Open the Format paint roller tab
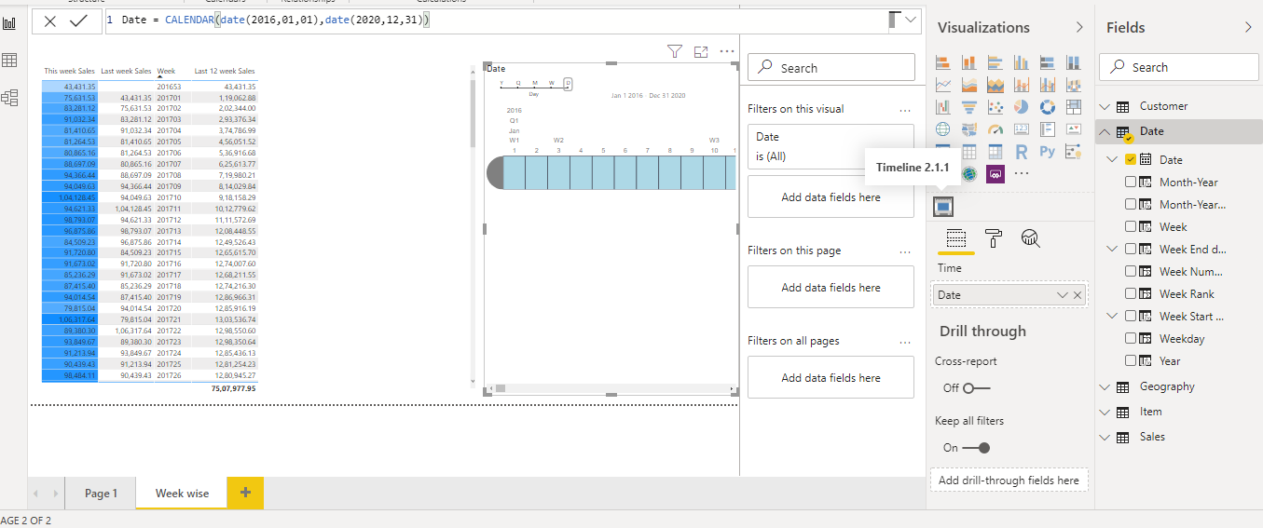The height and width of the screenshot is (528, 1263). 993,239
